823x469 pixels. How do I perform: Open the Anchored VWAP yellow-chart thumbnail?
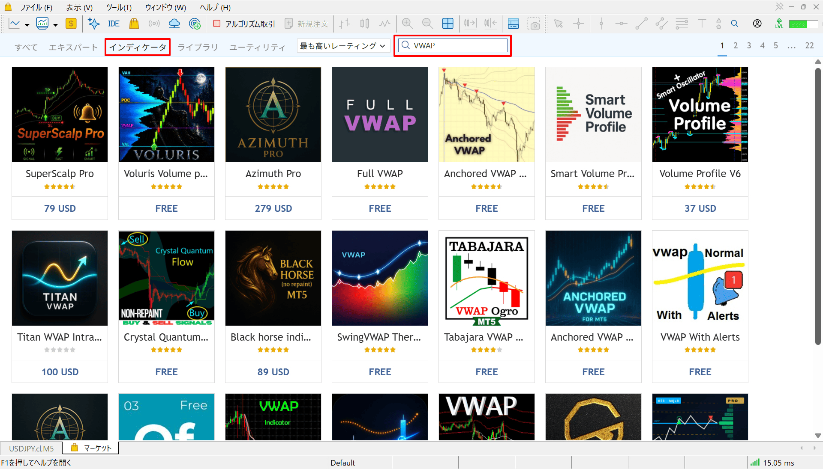pyautogui.click(x=487, y=114)
